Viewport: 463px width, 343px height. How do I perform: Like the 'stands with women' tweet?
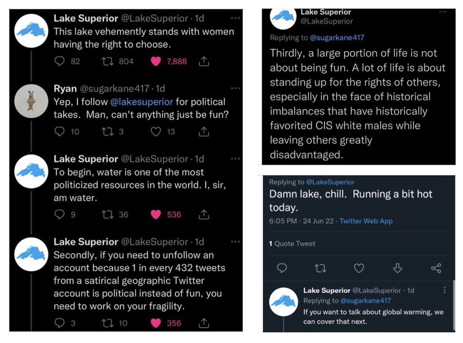[x=155, y=61]
